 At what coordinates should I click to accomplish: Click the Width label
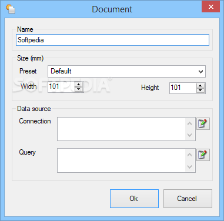click(29, 86)
